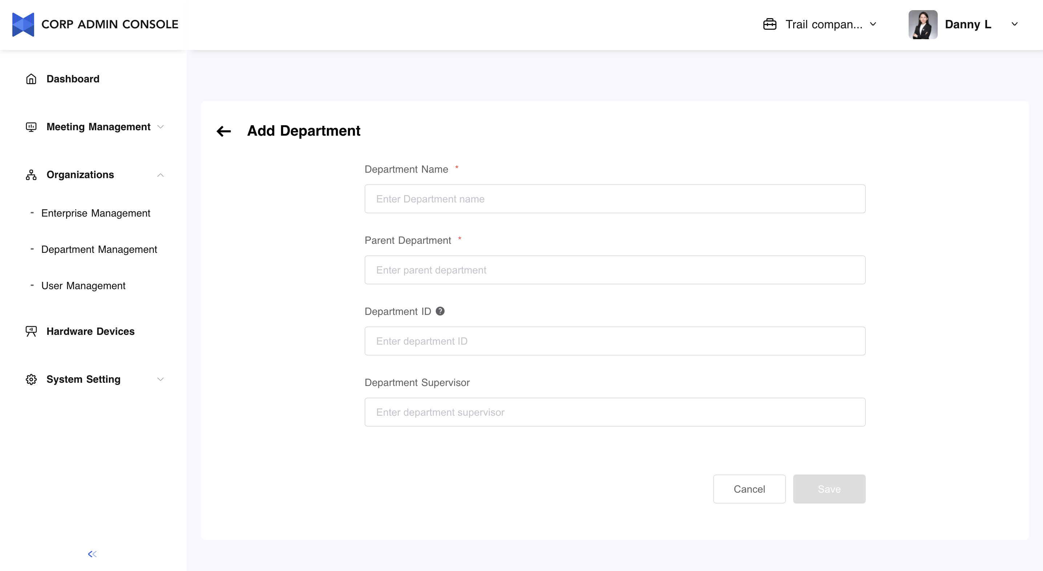Image resolution: width=1043 pixels, height=571 pixels.
Task: Expand the System Setting chevron
Action: pyautogui.click(x=161, y=379)
